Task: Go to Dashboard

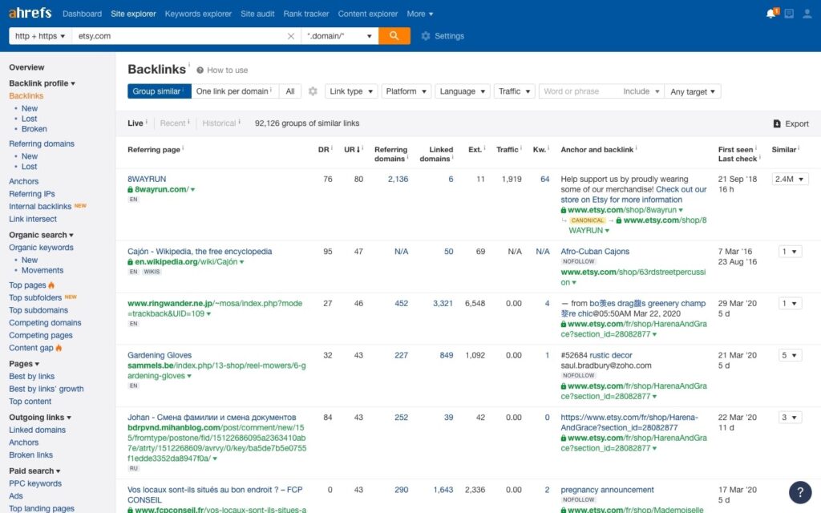Action: [83, 14]
